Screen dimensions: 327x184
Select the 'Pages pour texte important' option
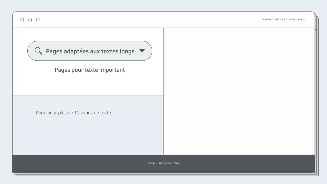tap(90, 70)
